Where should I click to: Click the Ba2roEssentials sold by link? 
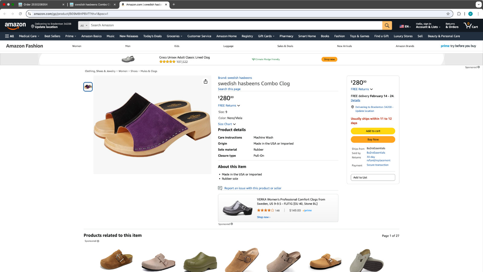(x=376, y=153)
